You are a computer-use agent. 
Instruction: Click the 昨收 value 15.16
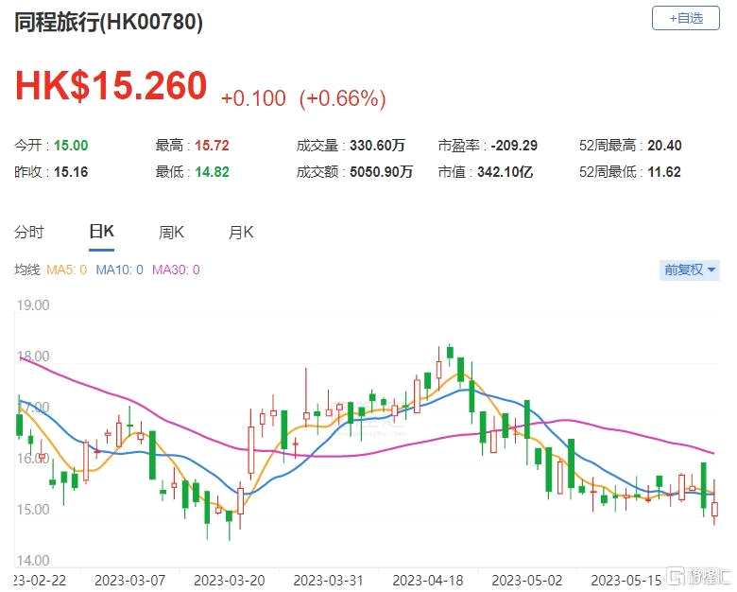tap(71, 172)
